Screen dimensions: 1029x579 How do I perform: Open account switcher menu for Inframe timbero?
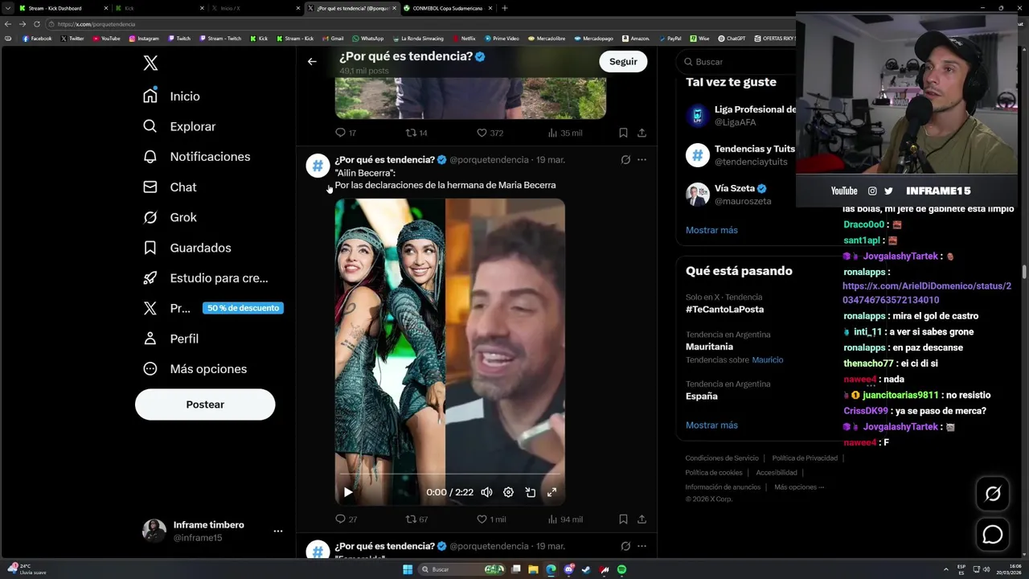278,531
